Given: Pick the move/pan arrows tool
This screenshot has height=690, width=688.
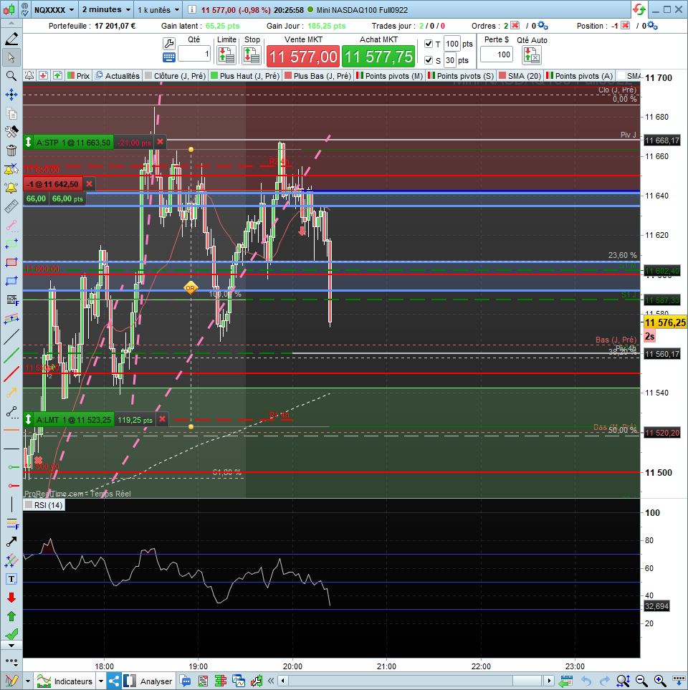Looking at the screenshot, I should [x=11, y=94].
